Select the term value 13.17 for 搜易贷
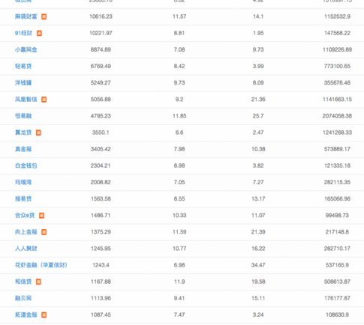This screenshot has width=364, height=325. [258, 198]
